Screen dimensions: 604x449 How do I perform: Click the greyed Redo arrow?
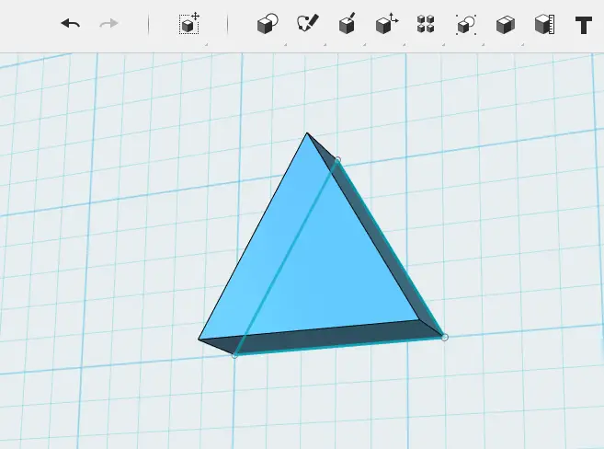point(108,24)
